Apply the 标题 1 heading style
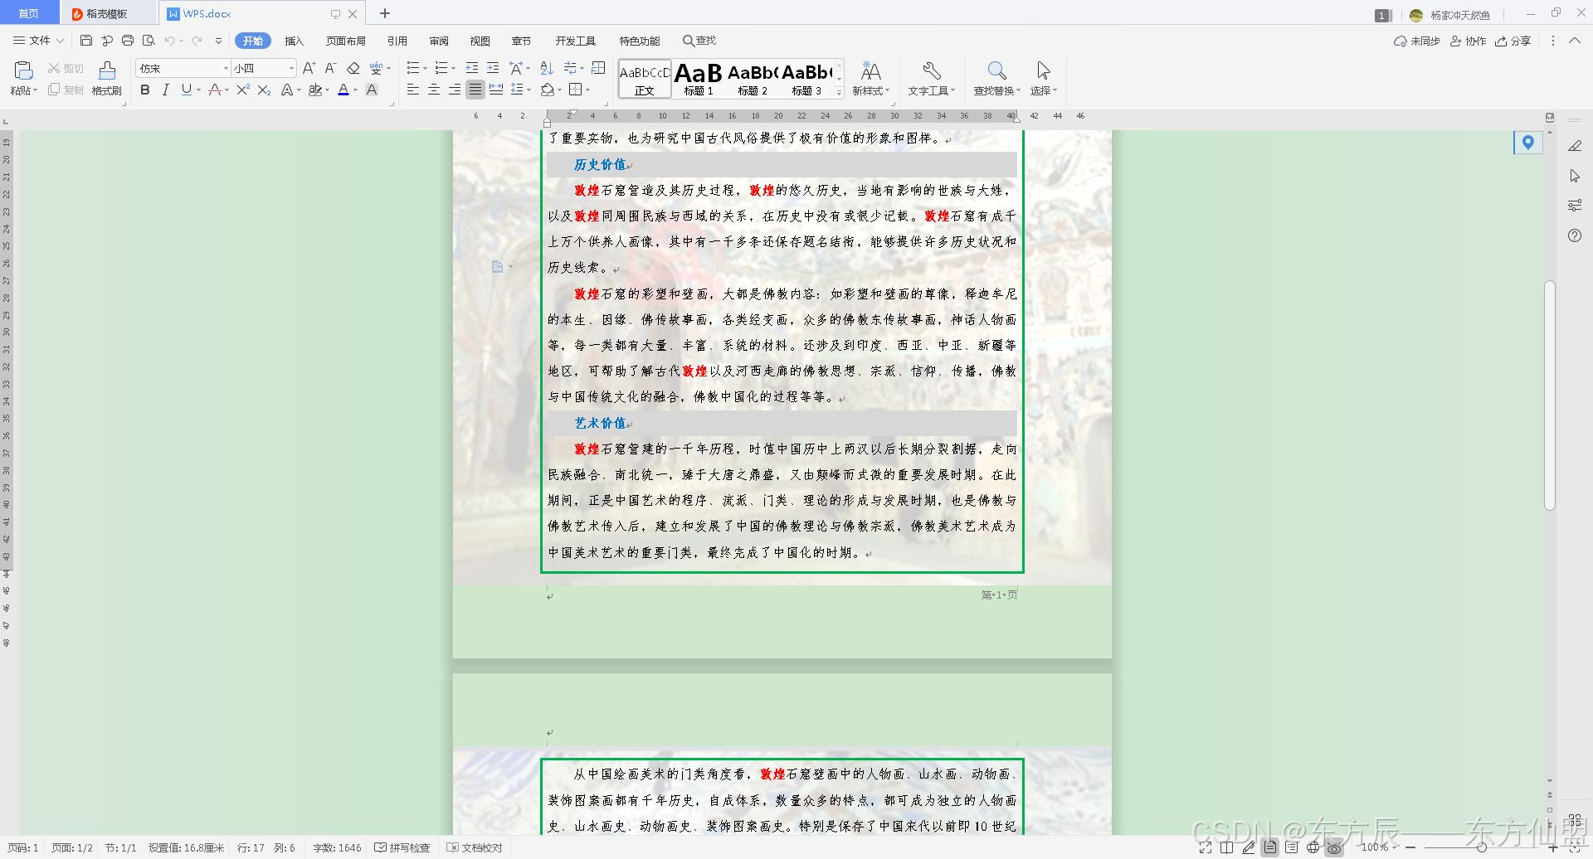The width and height of the screenshot is (1593, 859). (x=699, y=79)
